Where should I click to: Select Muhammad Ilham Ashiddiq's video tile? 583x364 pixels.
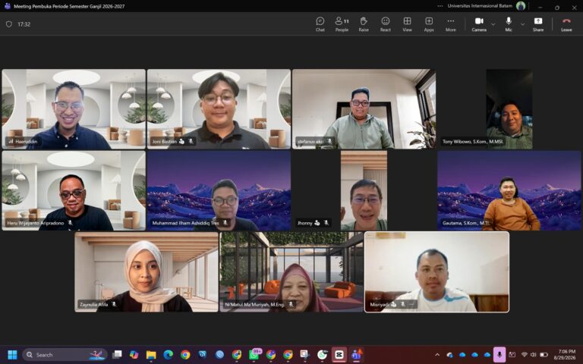click(x=219, y=190)
